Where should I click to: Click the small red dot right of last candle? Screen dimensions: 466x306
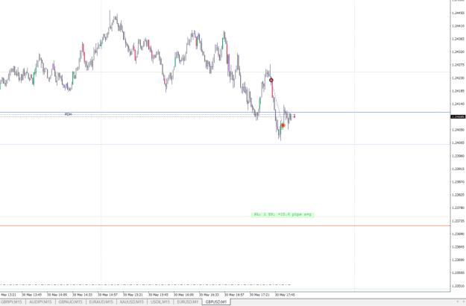click(295, 117)
